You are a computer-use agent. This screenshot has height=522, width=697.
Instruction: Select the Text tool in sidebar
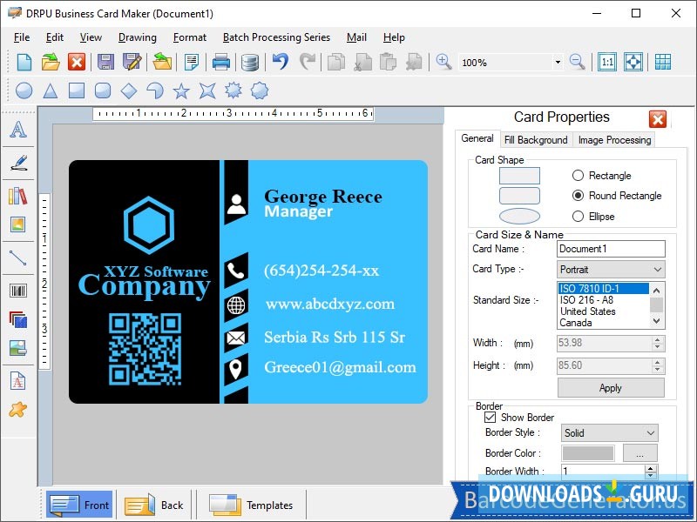(x=17, y=130)
